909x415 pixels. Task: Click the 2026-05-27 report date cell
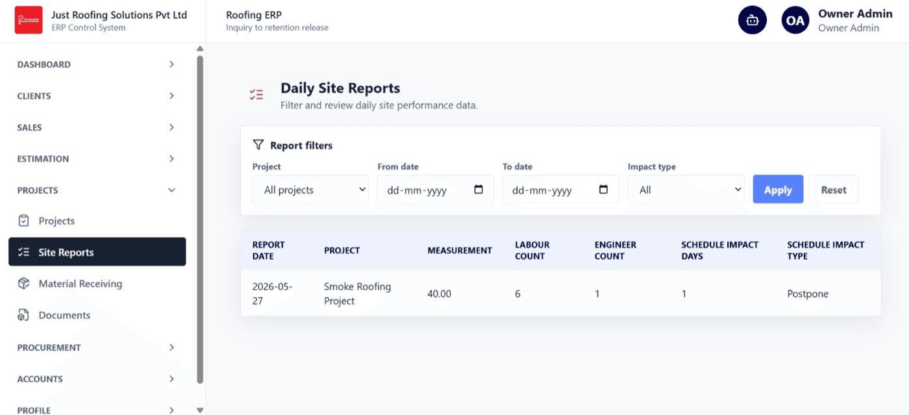273,294
